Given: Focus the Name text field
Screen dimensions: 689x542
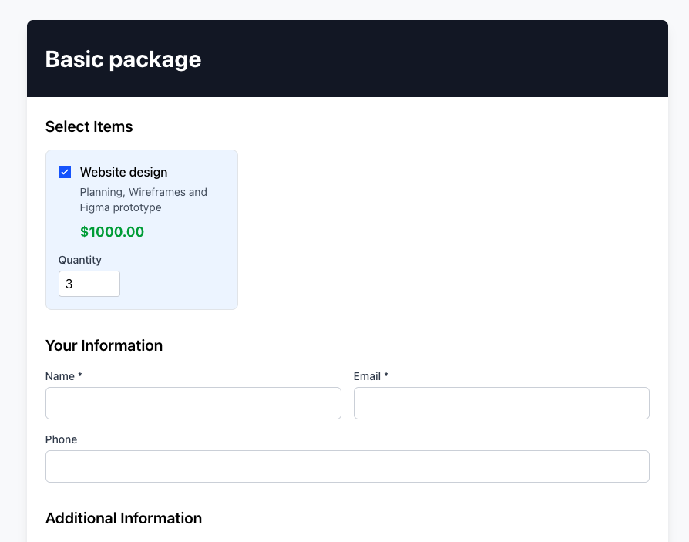Looking at the screenshot, I should pyautogui.click(x=193, y=403).
